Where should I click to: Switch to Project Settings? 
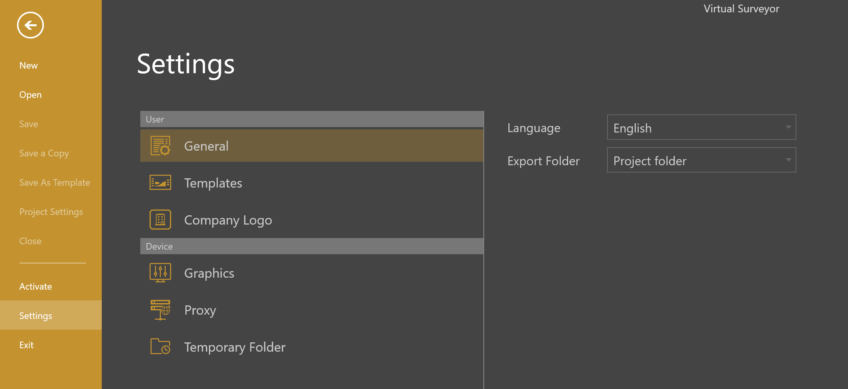coord(51,211)
